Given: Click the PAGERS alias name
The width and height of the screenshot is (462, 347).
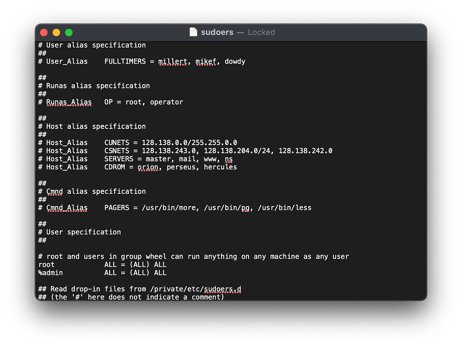Looking at the screenshot, I should click(117, 207).
